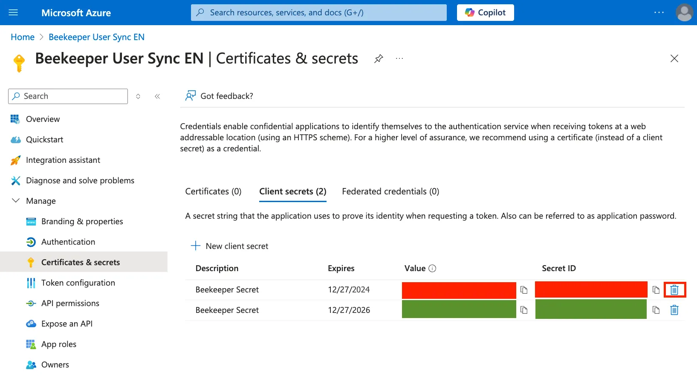
Task: Collapse the sidebar navigation pane
Action: [157, 96]
